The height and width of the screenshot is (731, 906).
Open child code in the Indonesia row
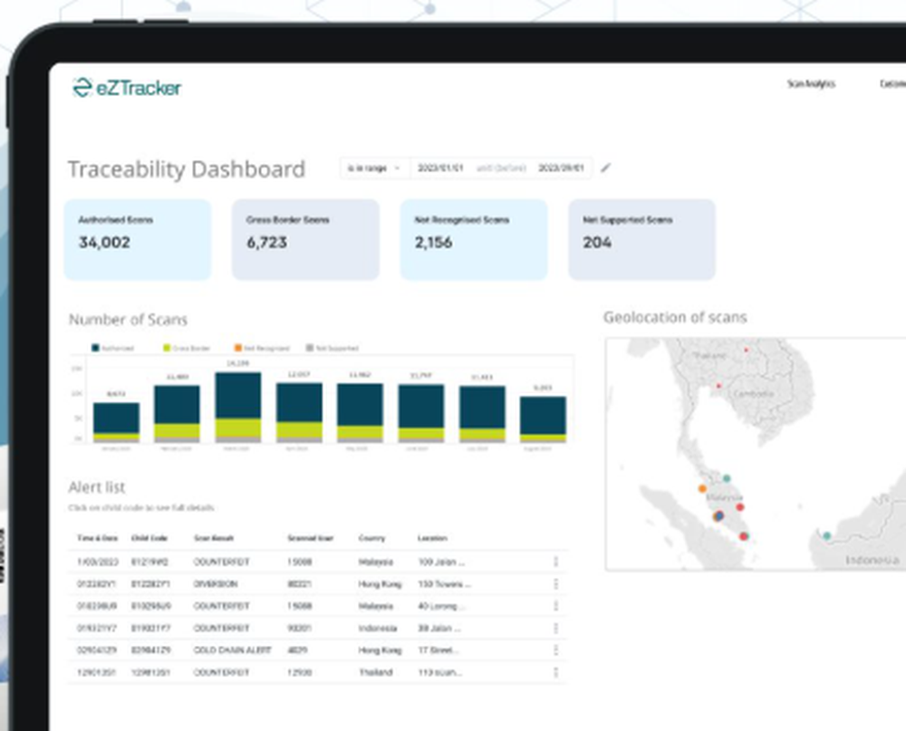point(150,628)
